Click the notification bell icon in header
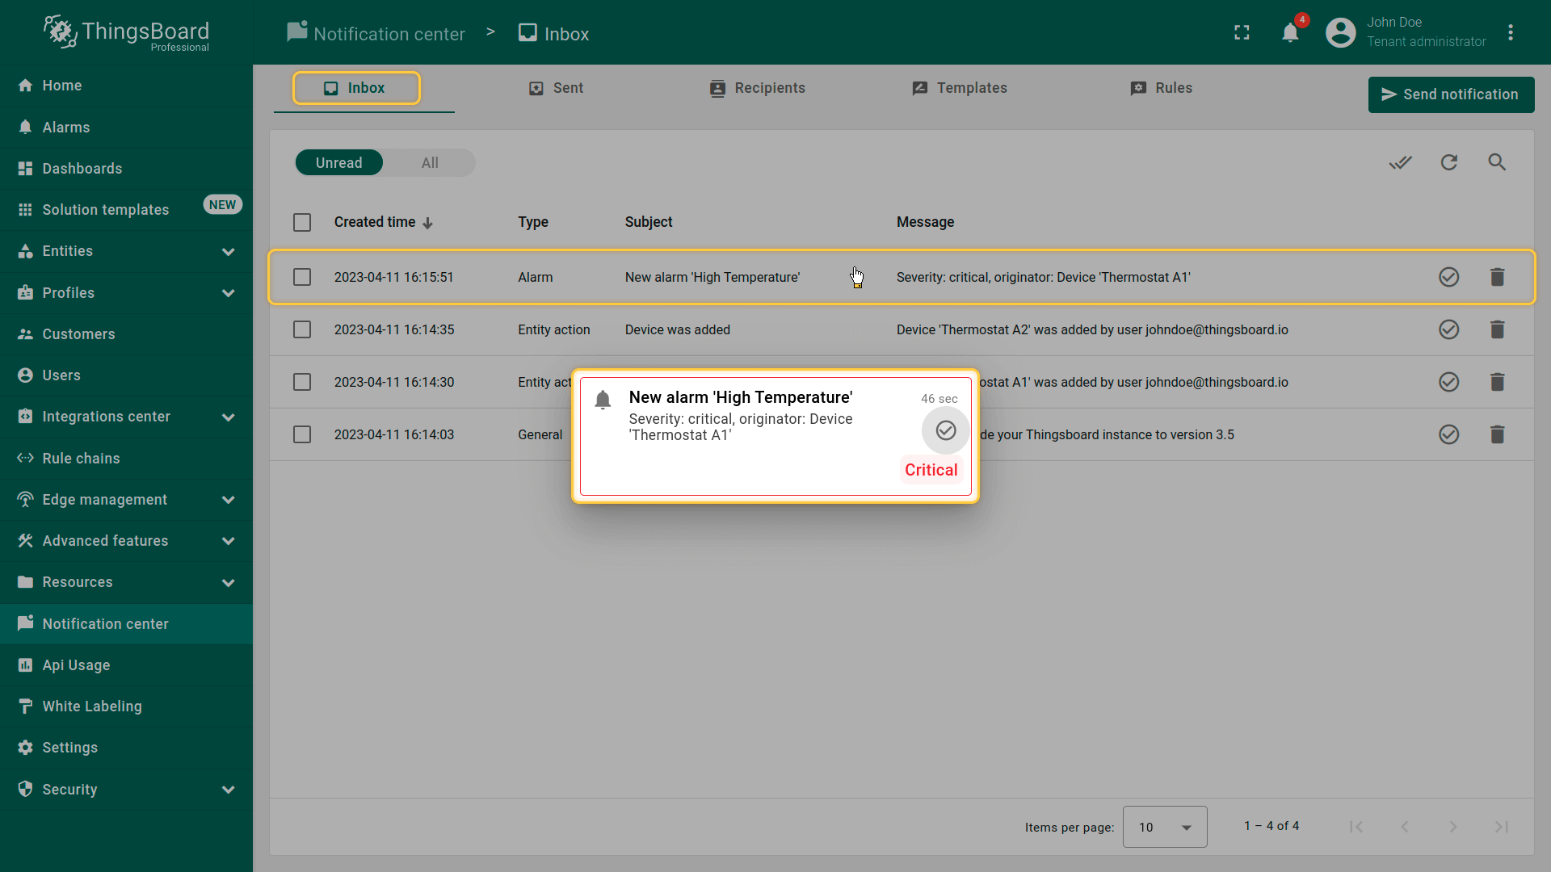1551x872 pixels. (x=1290, y=33)
